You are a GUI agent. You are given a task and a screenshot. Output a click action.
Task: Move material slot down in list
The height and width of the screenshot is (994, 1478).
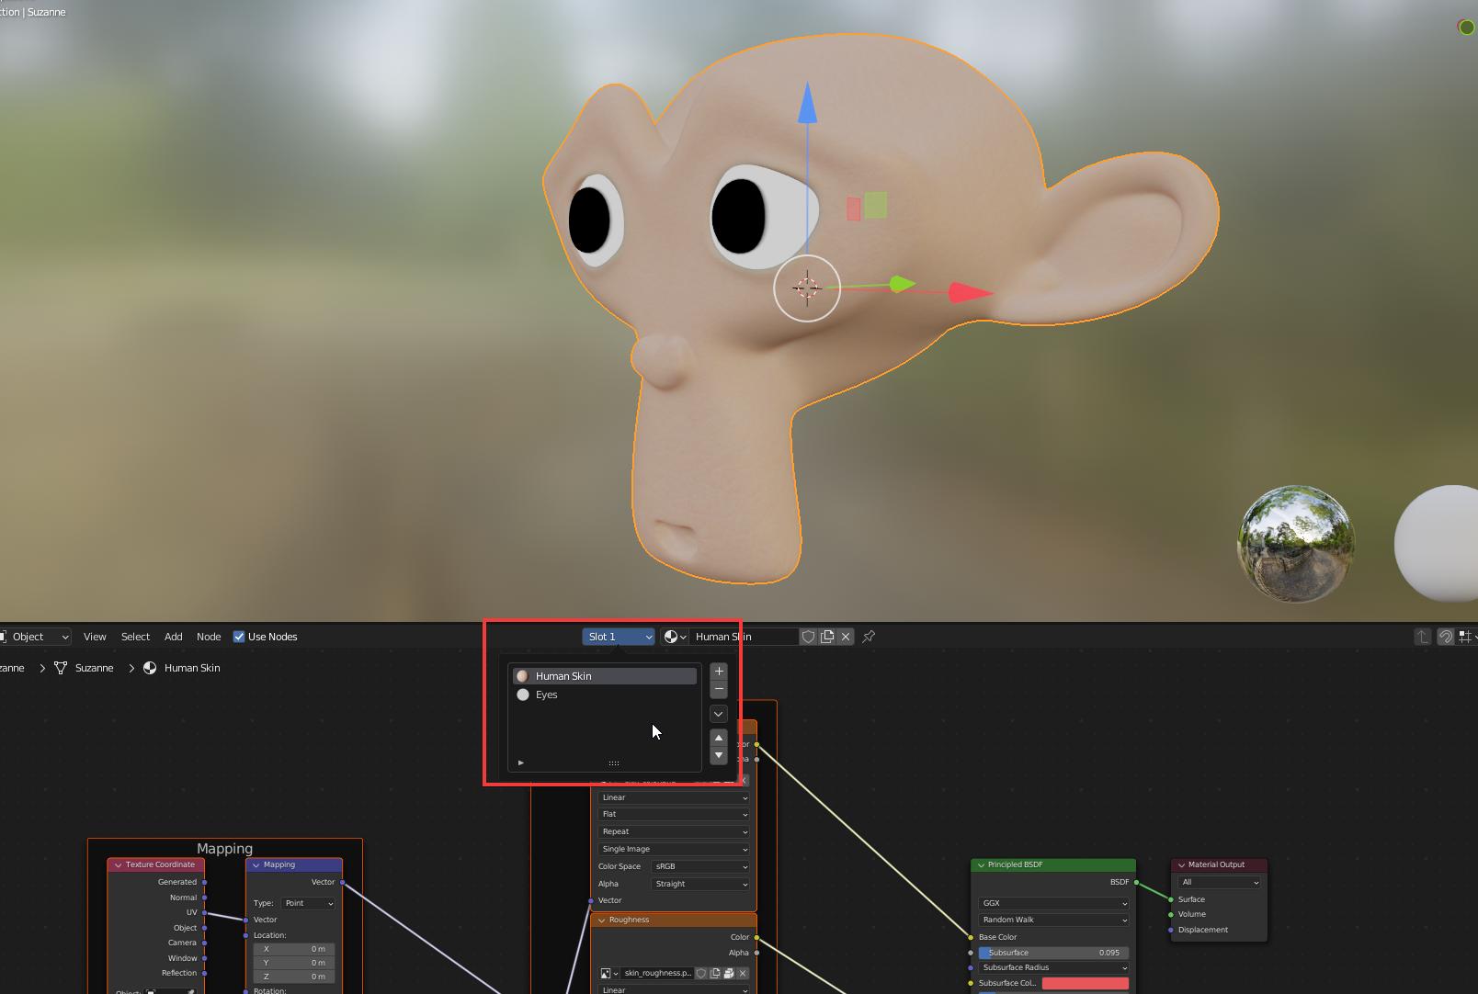click(719, 755)
